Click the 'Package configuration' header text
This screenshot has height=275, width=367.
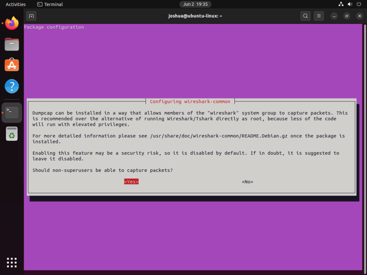click(54, 27)
